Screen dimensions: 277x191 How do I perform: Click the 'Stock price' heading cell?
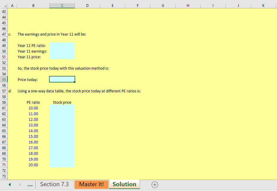[x=62, y=103]
